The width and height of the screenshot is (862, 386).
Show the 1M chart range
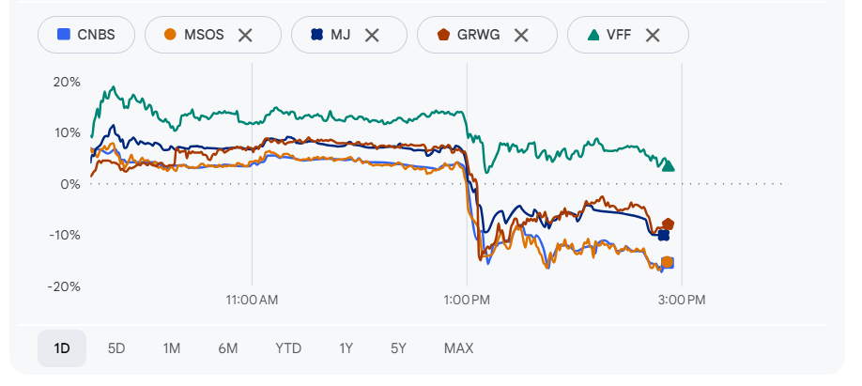point(171,348)
